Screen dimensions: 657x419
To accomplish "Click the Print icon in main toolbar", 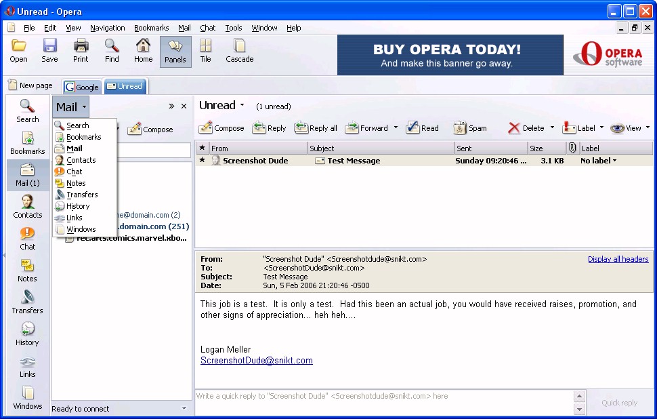I will pyautogui.click(x=81, y=51).
